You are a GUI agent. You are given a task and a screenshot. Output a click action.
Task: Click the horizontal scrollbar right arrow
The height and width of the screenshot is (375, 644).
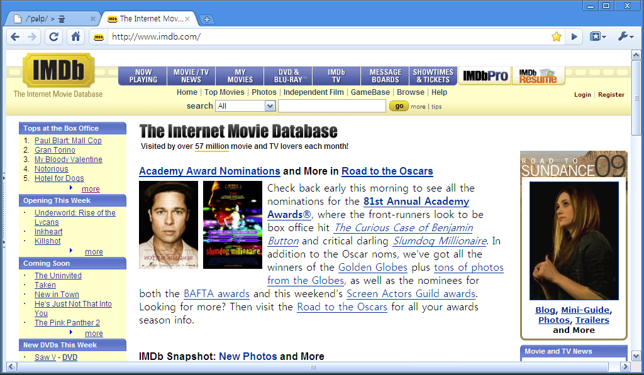pyautogui.click(x=625, y=367)
